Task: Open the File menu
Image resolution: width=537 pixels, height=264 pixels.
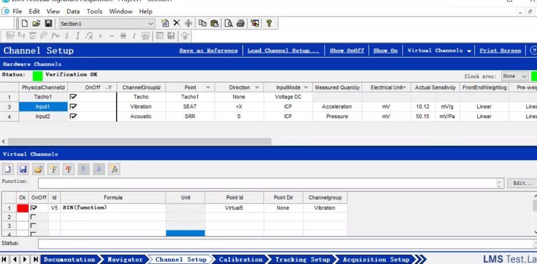Action: 17,11
